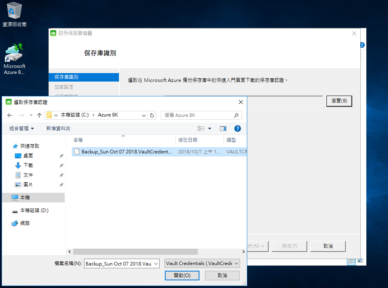Click 取消 in the file dialog
The height and width of the screenshot is (288, 388).
pyautogui.click(x=222, y=276)
